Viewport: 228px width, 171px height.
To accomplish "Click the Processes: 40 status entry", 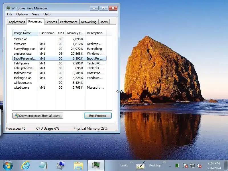I will click(x=15, y=129).
